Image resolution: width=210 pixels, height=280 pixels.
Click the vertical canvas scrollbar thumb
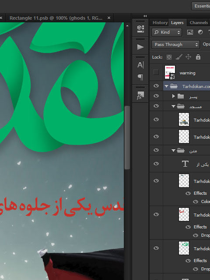coord(127,137)
